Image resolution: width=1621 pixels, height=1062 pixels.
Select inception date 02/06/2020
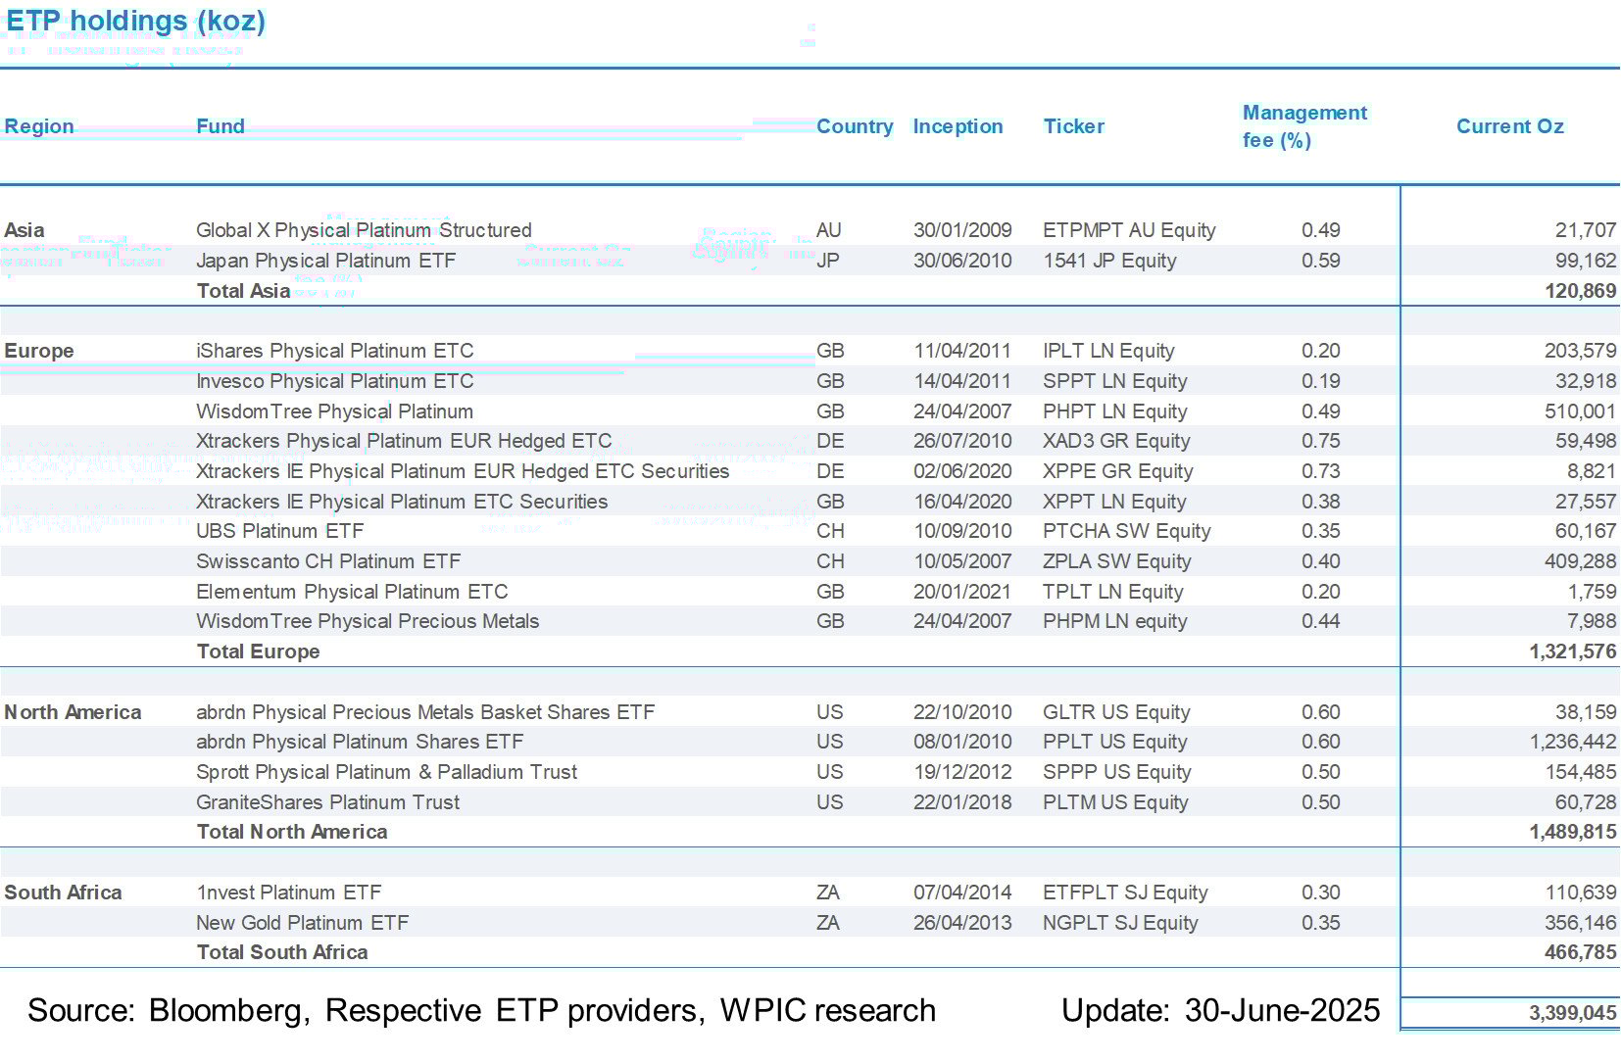pyautogui.click(x=962, y=471)
